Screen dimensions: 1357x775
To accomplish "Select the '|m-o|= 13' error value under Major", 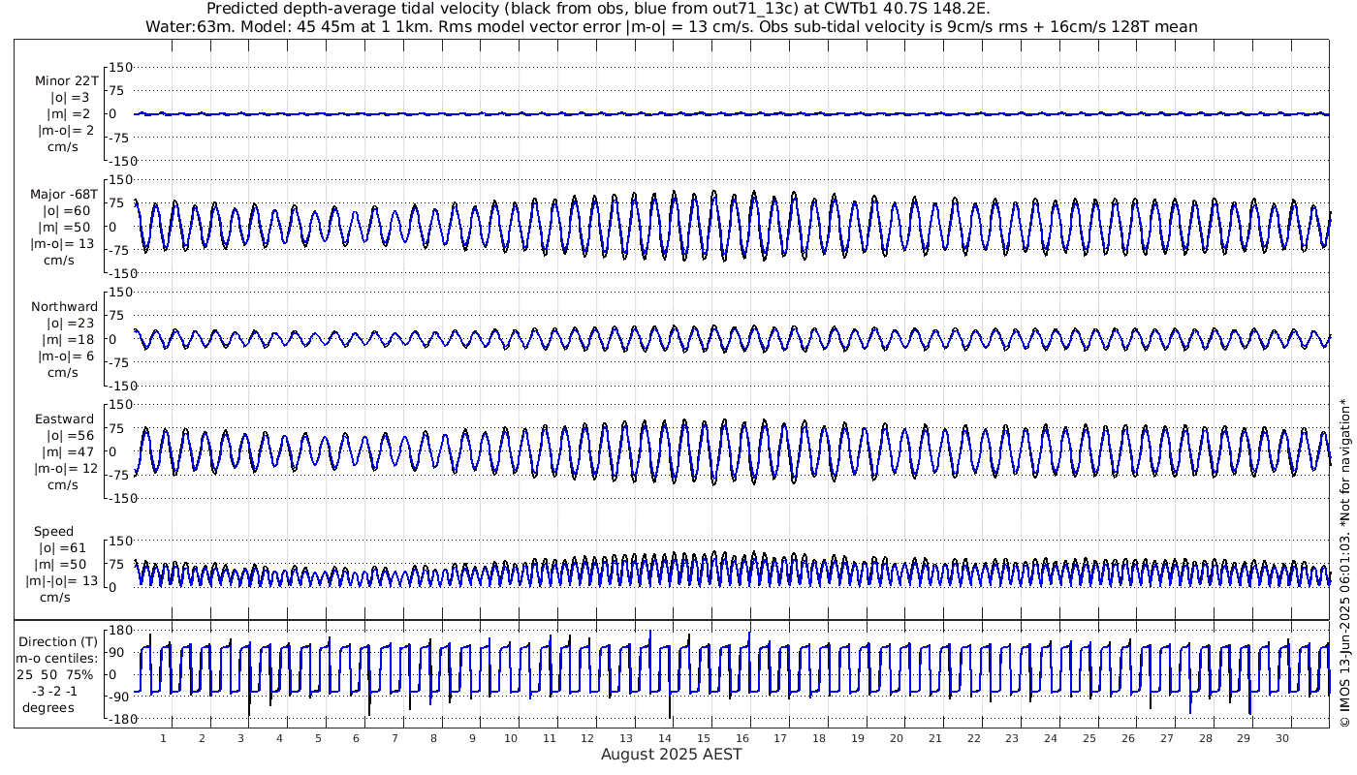I will pos(66,243).
